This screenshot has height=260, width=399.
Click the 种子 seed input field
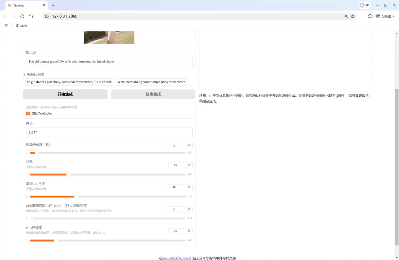109,132
